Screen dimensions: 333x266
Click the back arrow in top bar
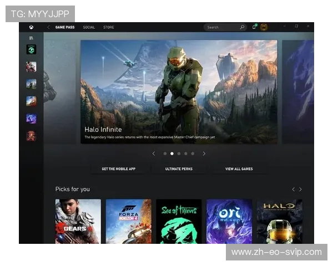(x=48, y=27)
